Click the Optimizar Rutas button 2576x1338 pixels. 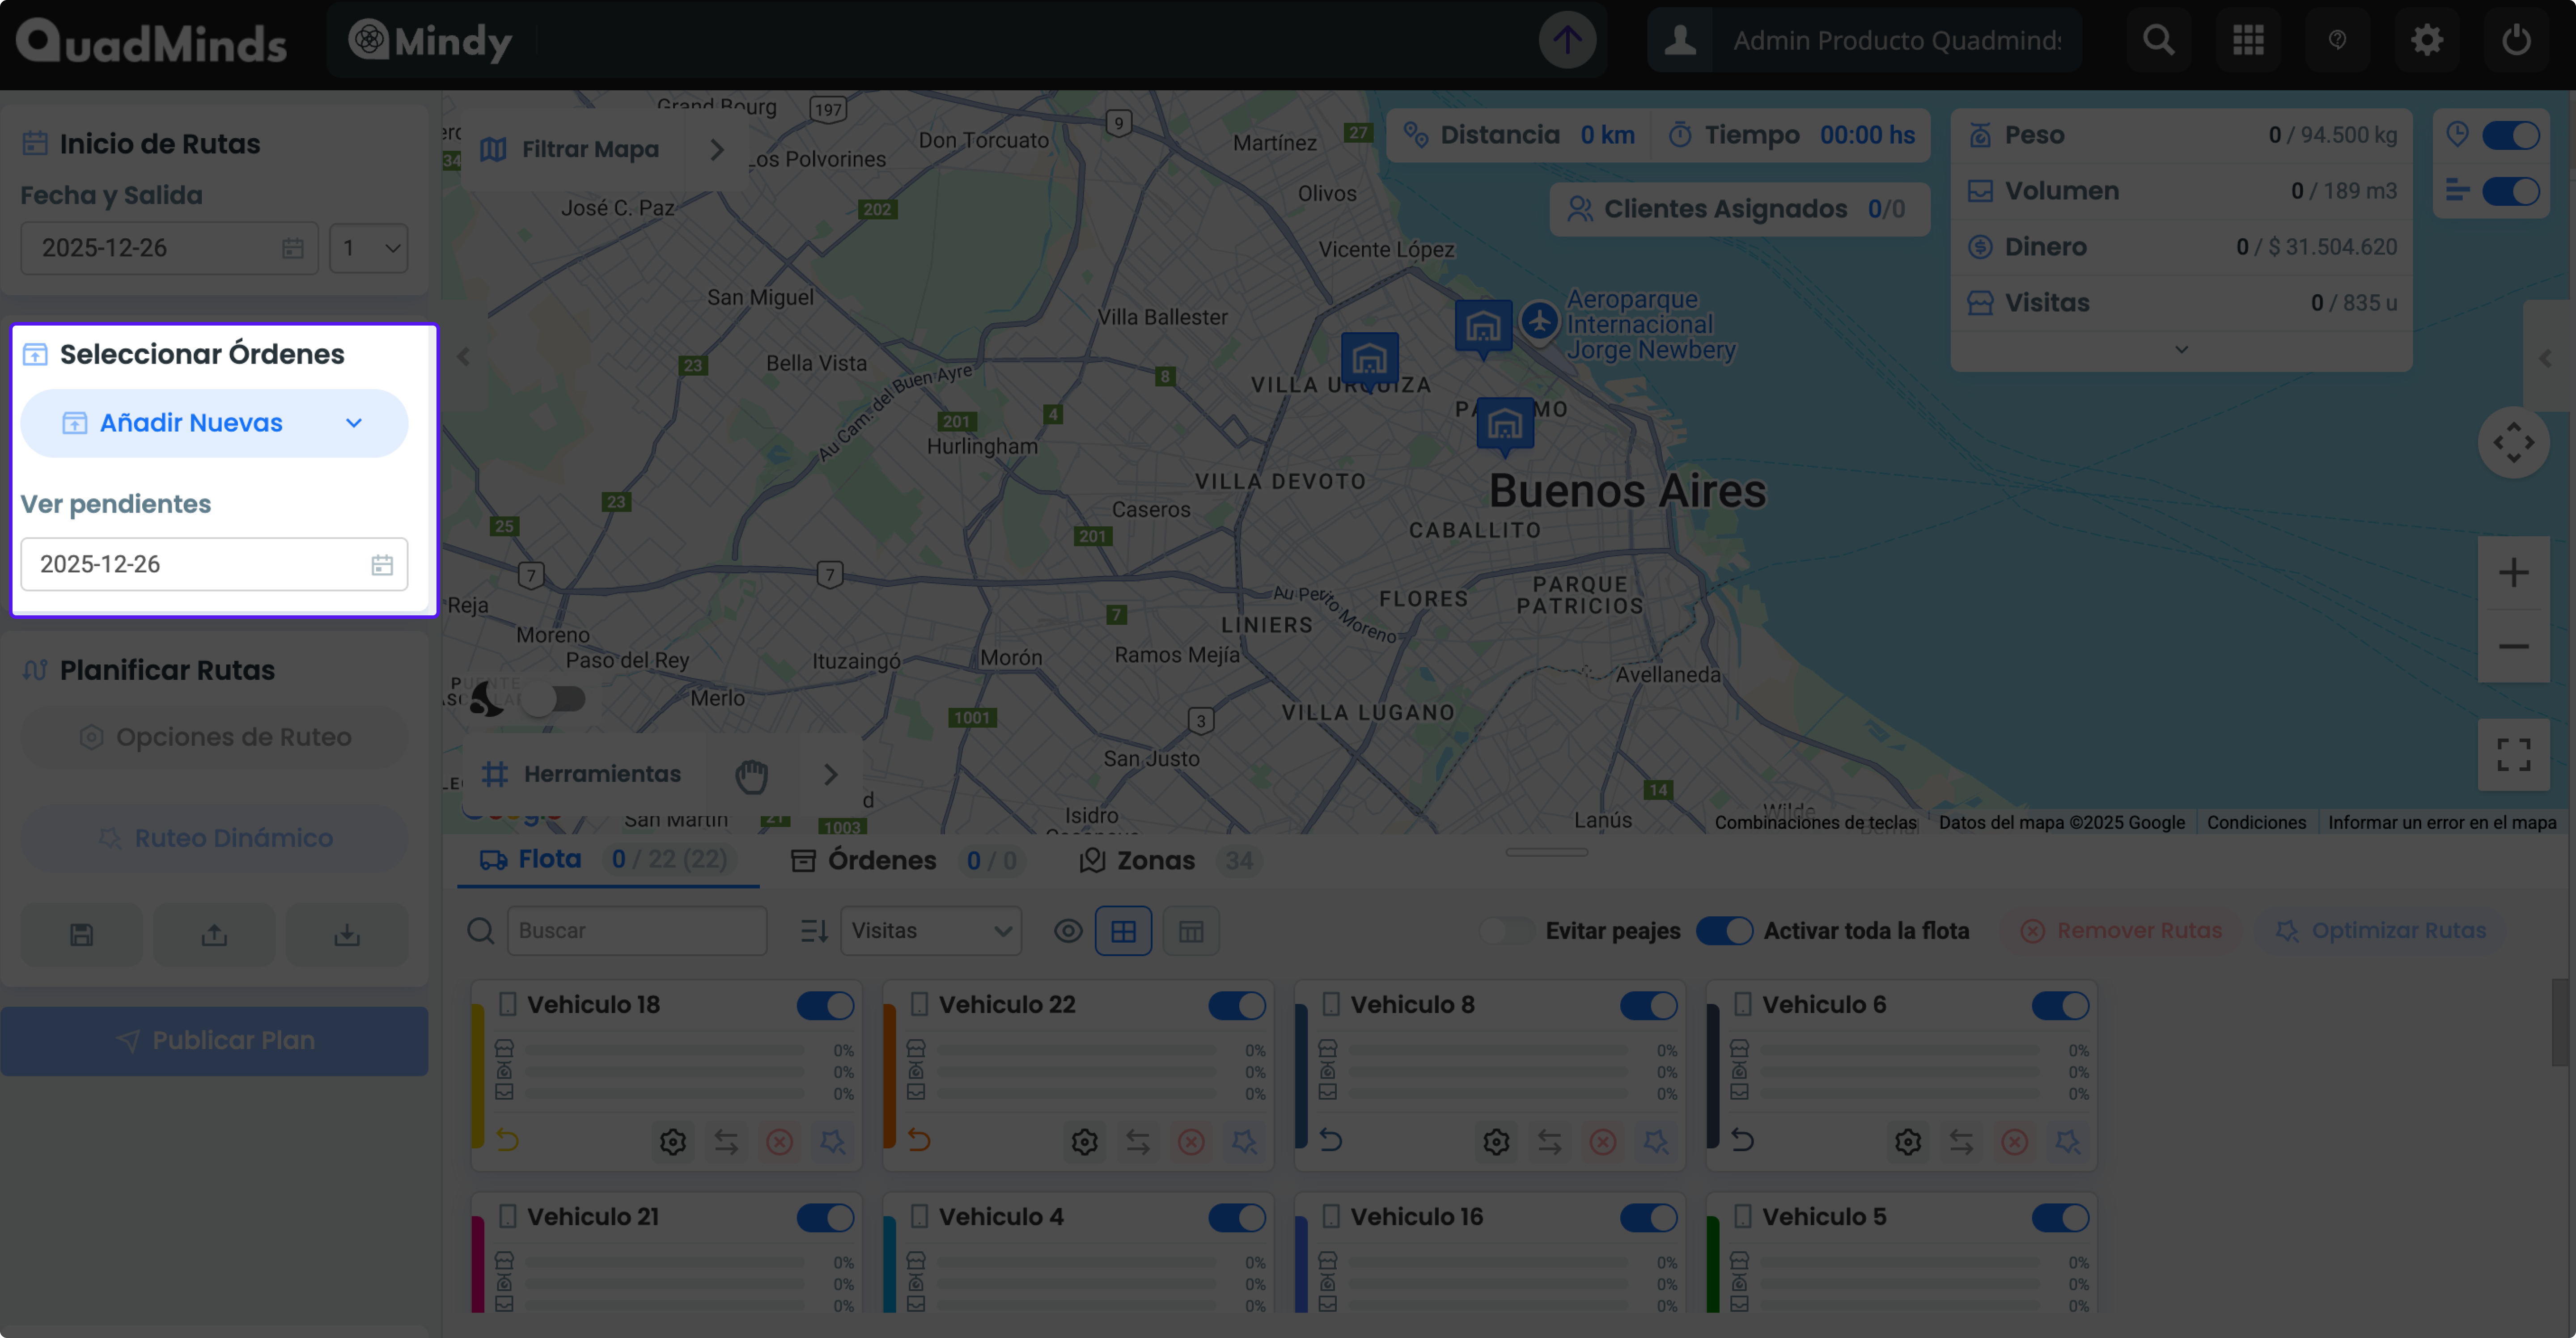[2381, 931]
